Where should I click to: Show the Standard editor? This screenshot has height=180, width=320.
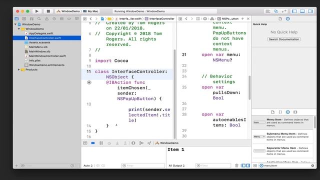tap(268, 11)
